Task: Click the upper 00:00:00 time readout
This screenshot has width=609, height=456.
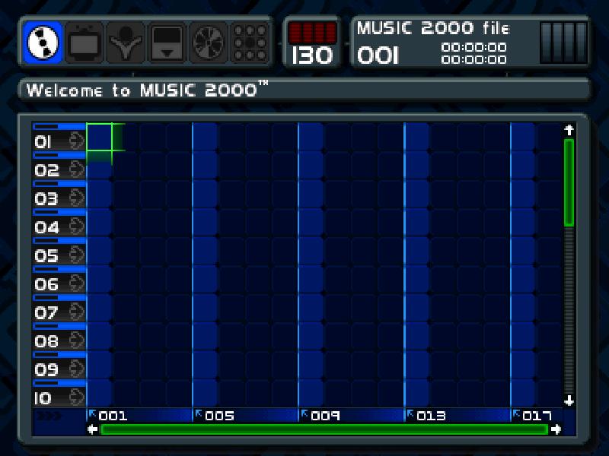Action: [x=473, y=47]
